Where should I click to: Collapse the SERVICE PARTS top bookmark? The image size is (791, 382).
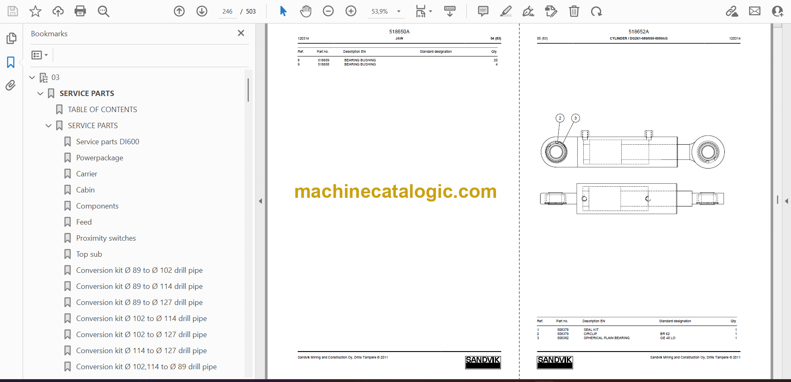pos(40,94)
